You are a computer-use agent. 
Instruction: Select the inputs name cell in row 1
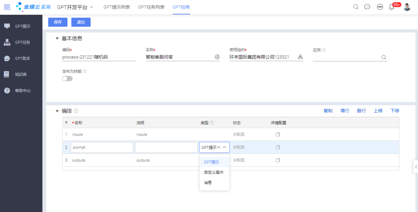click(102, 134)
